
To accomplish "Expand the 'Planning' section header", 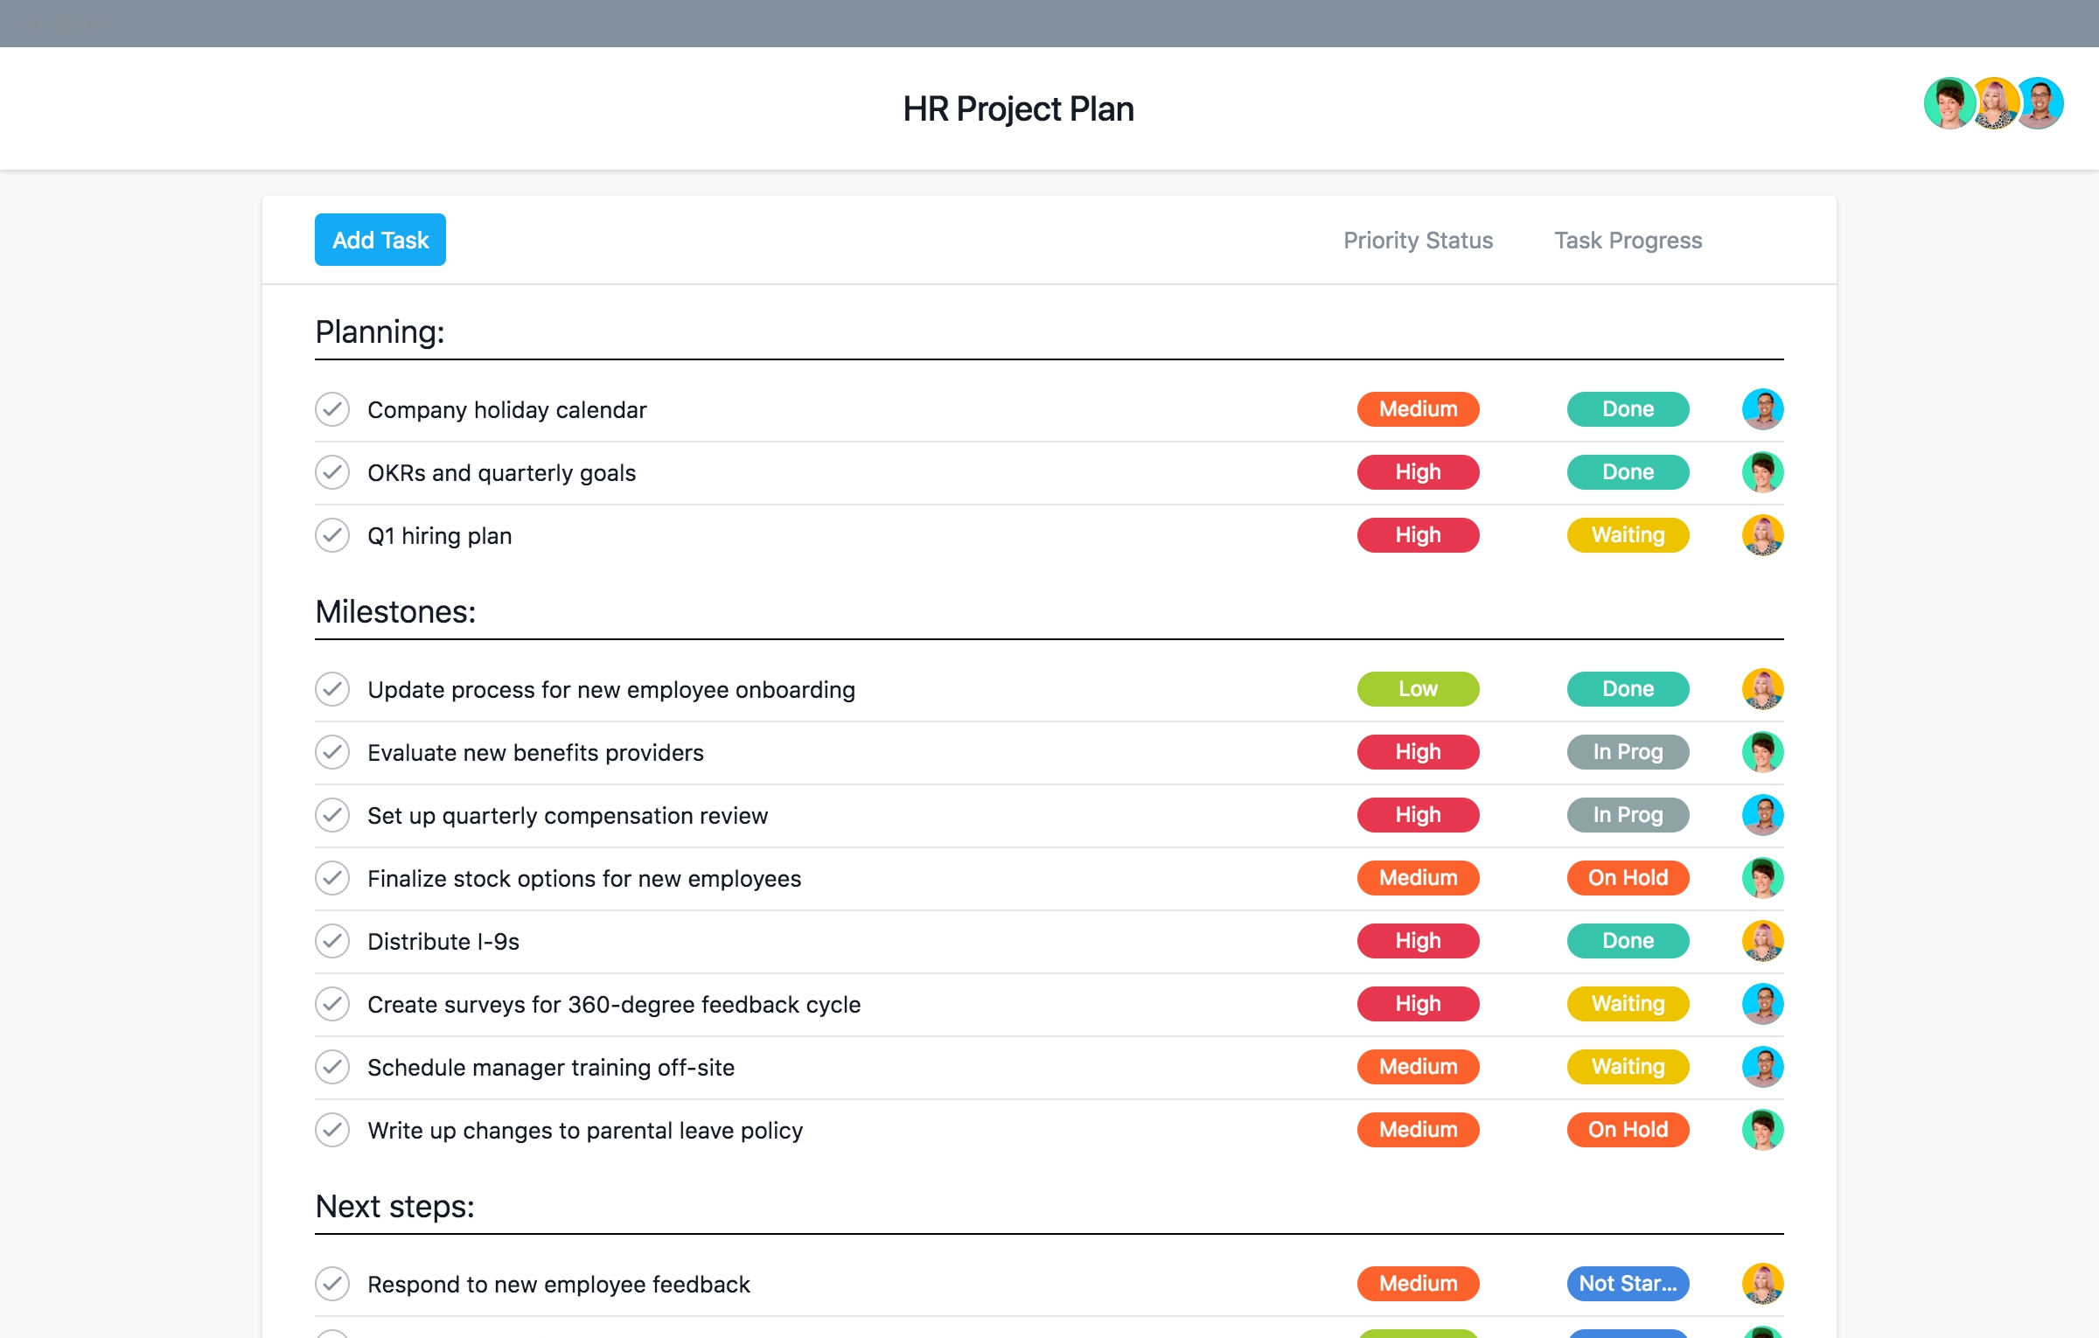I will click(378, 329).
